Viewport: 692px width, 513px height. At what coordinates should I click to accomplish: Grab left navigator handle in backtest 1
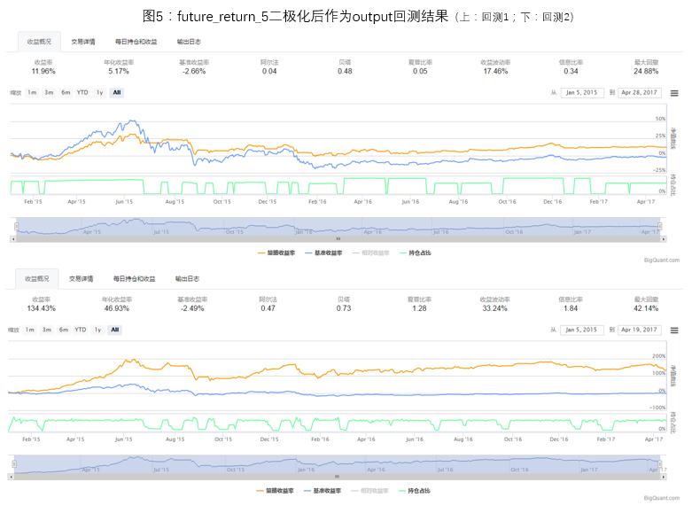[16, 227]
